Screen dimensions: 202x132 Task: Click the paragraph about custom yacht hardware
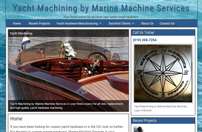coord(67,129)
